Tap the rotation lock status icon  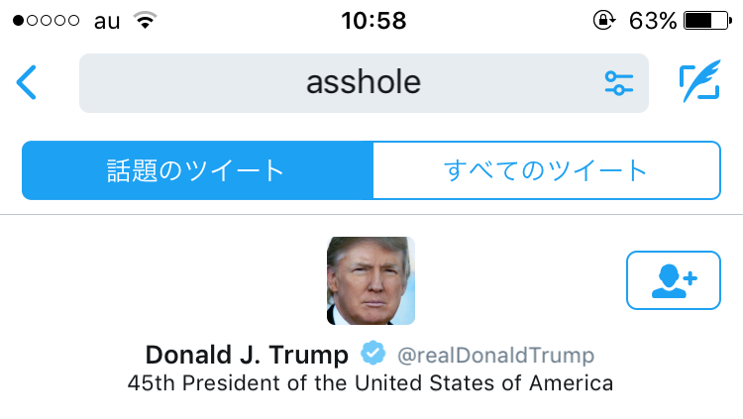pyautogui.click(x=602, y=21)
